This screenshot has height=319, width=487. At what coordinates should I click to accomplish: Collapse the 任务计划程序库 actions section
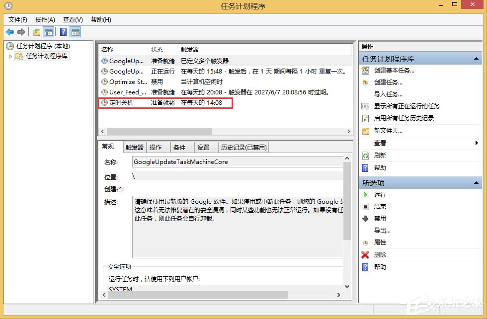point(476,58)
